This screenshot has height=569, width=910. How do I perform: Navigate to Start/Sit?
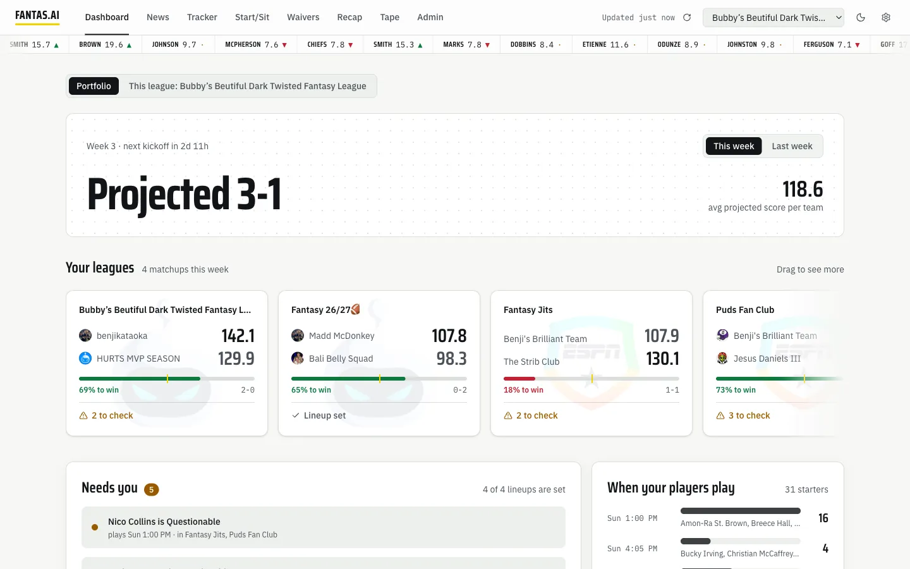(252, 17)
